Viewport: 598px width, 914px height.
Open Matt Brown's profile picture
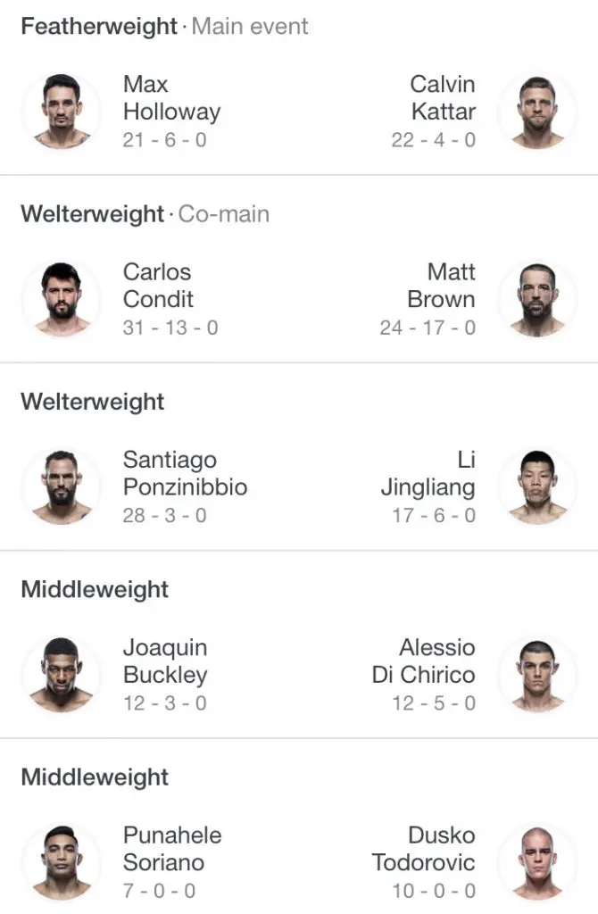click(x=536, y=299)
